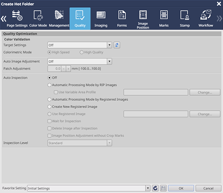
Task: Click the Cancel button
Action: pyautogui.click(x=208, y=188)
